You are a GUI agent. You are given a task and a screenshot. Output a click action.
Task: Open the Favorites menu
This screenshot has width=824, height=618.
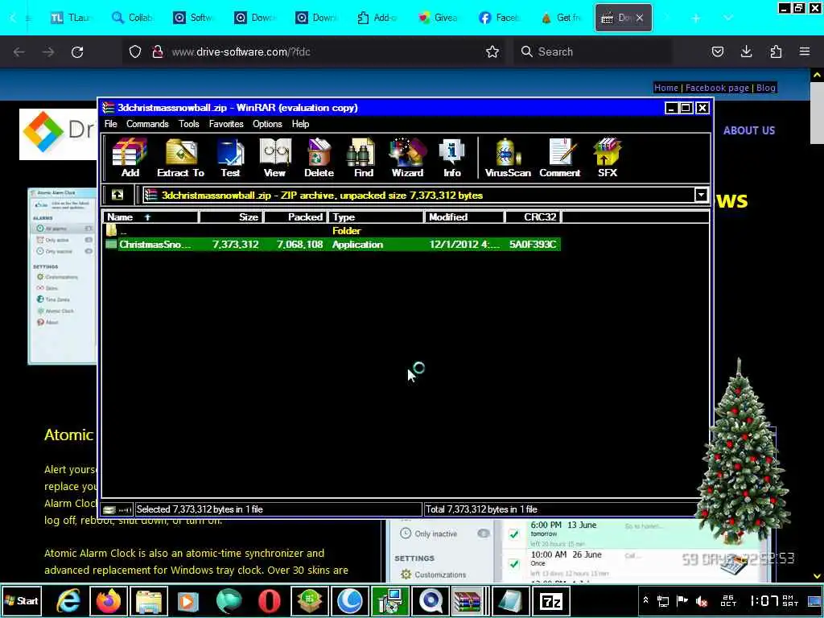(x=226, y=124)
